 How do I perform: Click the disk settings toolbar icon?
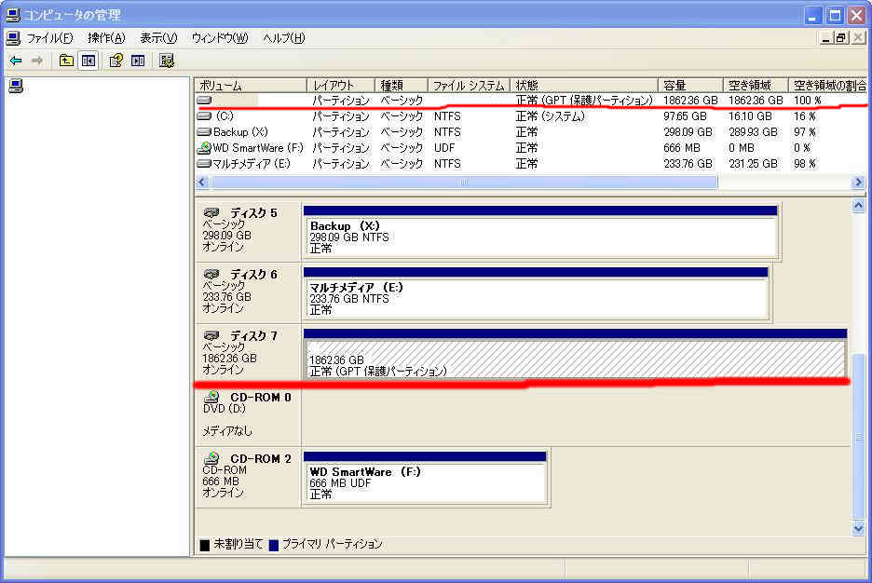point(166,61)
